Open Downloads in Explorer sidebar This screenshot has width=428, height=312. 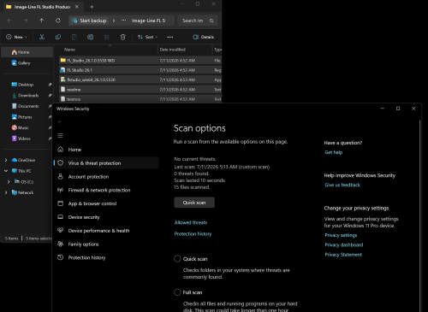pos(27,96)
